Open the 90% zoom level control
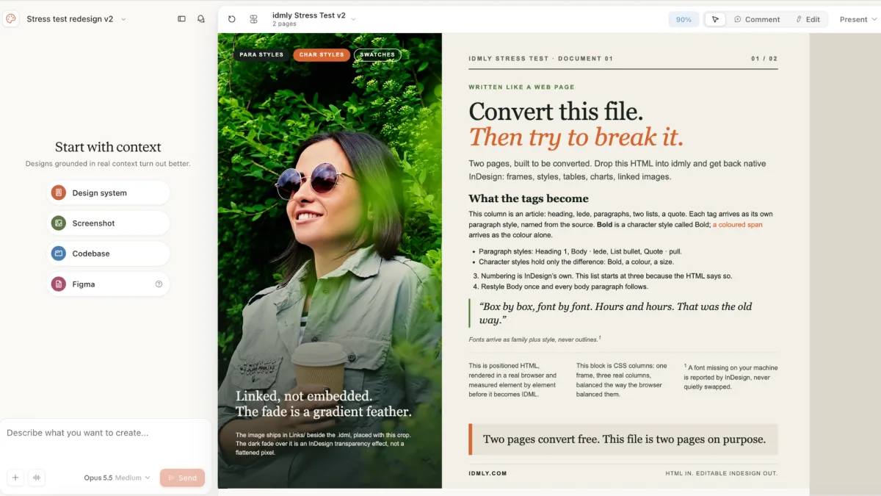Image resolution: width=881 pixels, height=496 pixels. click(684, 19)
